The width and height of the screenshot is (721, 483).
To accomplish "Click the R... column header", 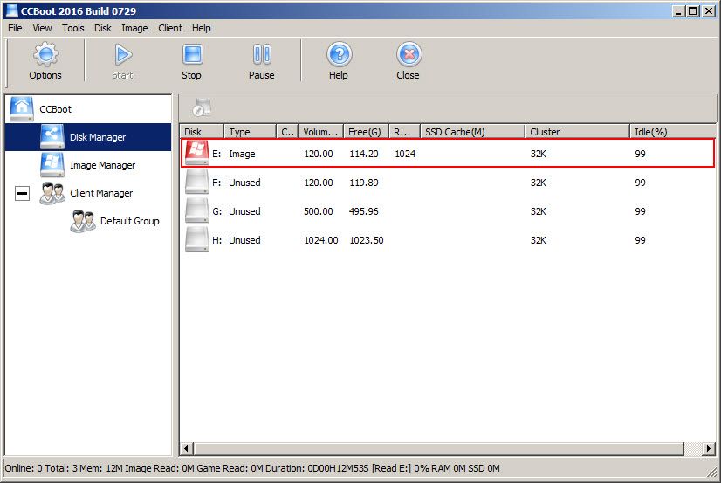I will (405, 132).
